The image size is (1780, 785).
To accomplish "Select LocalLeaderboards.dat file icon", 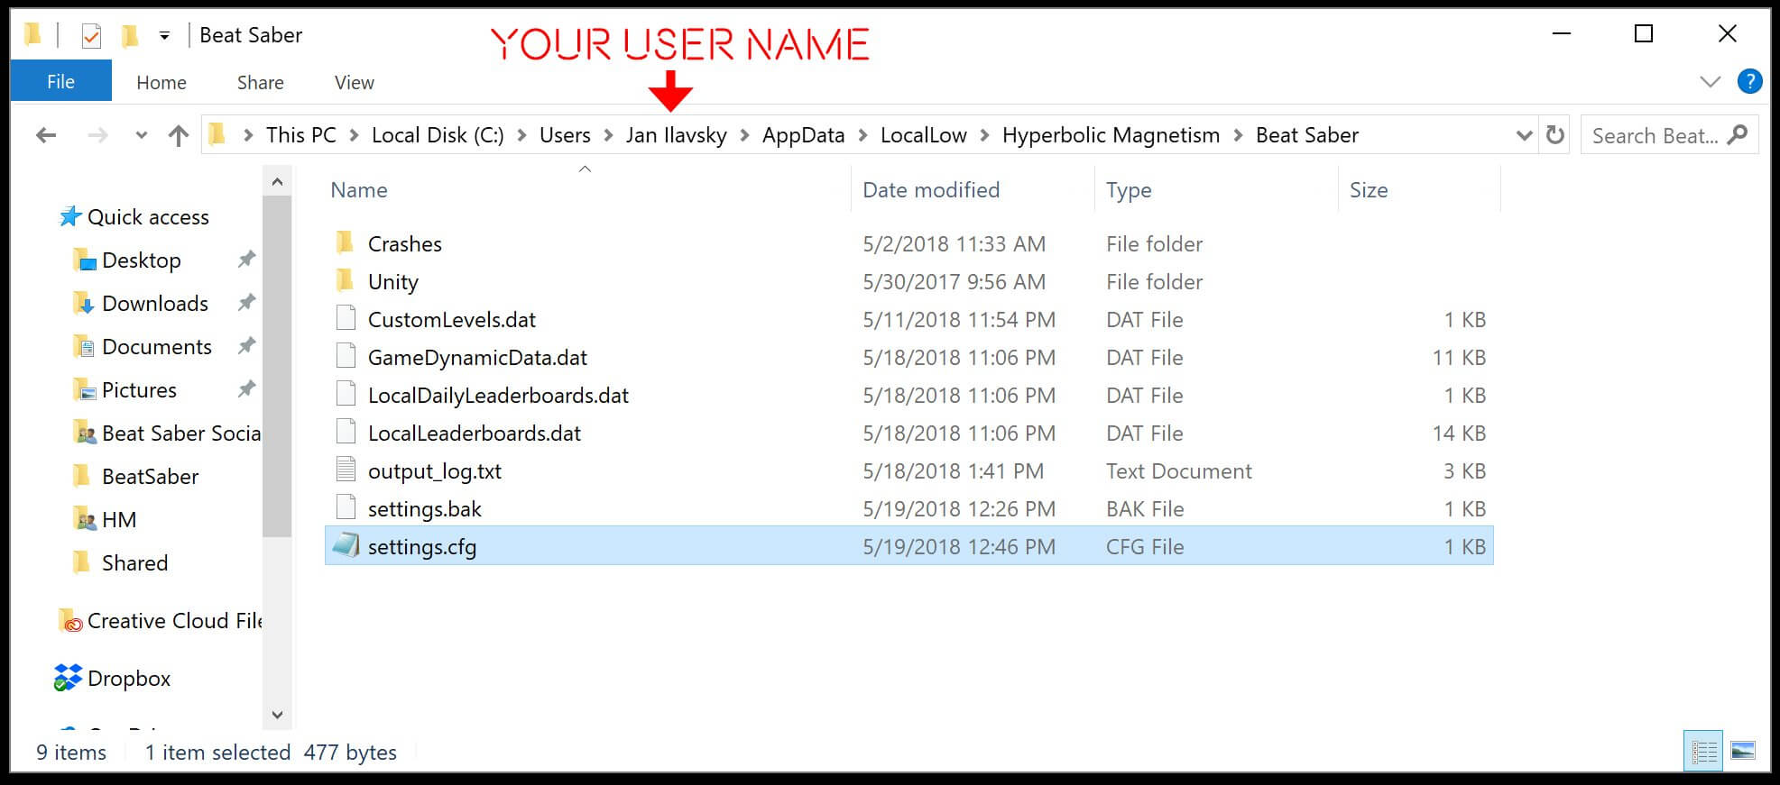I will coord(346,432).
